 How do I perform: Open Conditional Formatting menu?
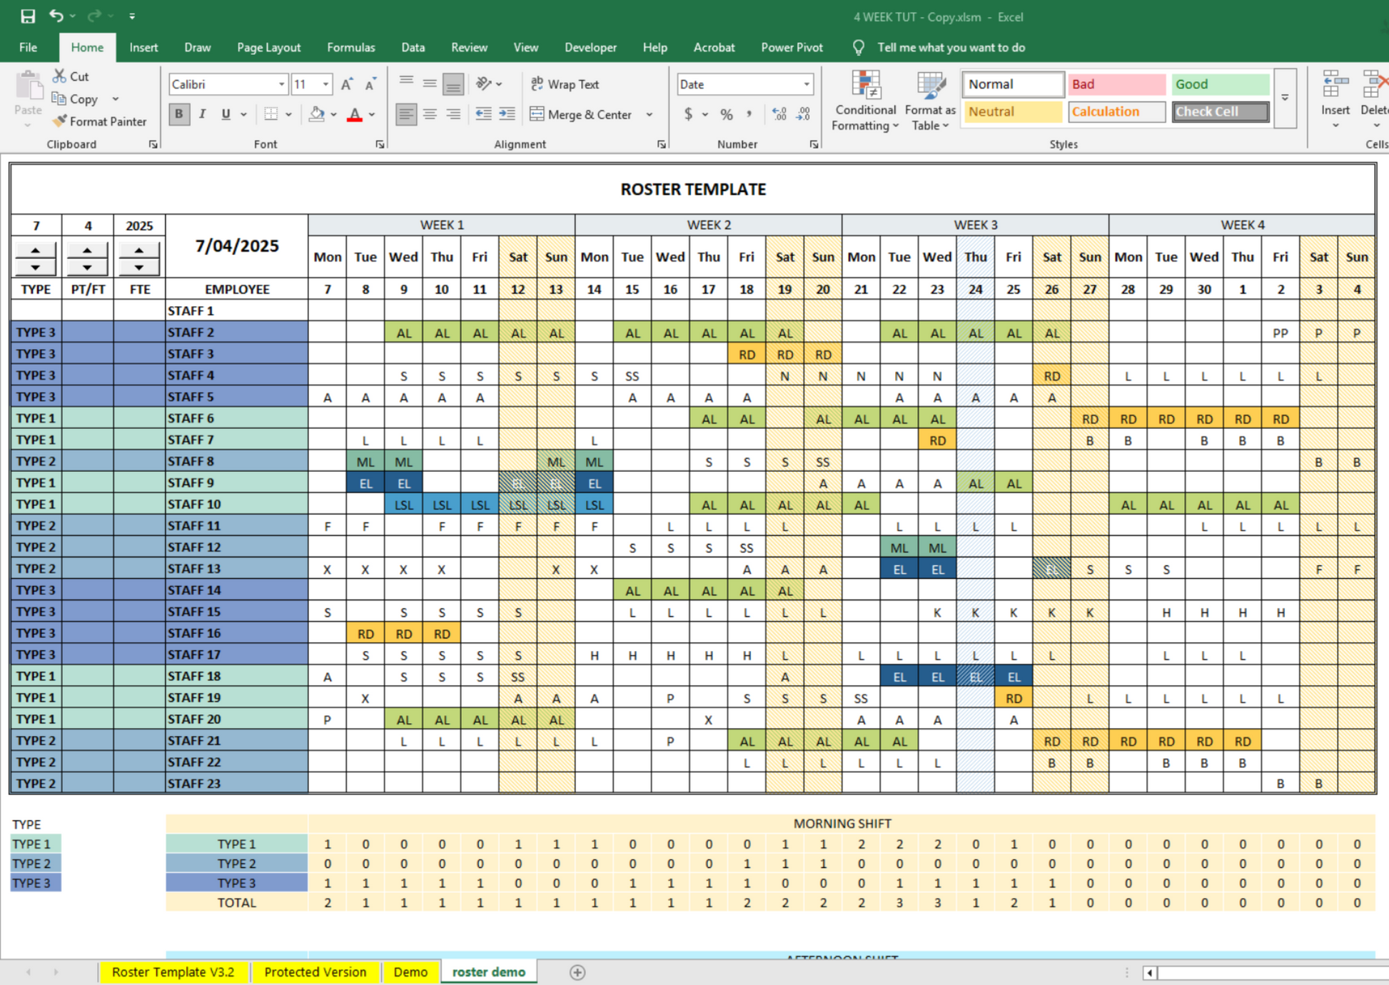(x=865, y=101)
